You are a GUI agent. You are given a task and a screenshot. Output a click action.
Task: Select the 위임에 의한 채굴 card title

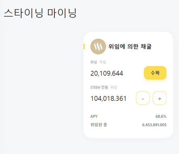[130, 47]
